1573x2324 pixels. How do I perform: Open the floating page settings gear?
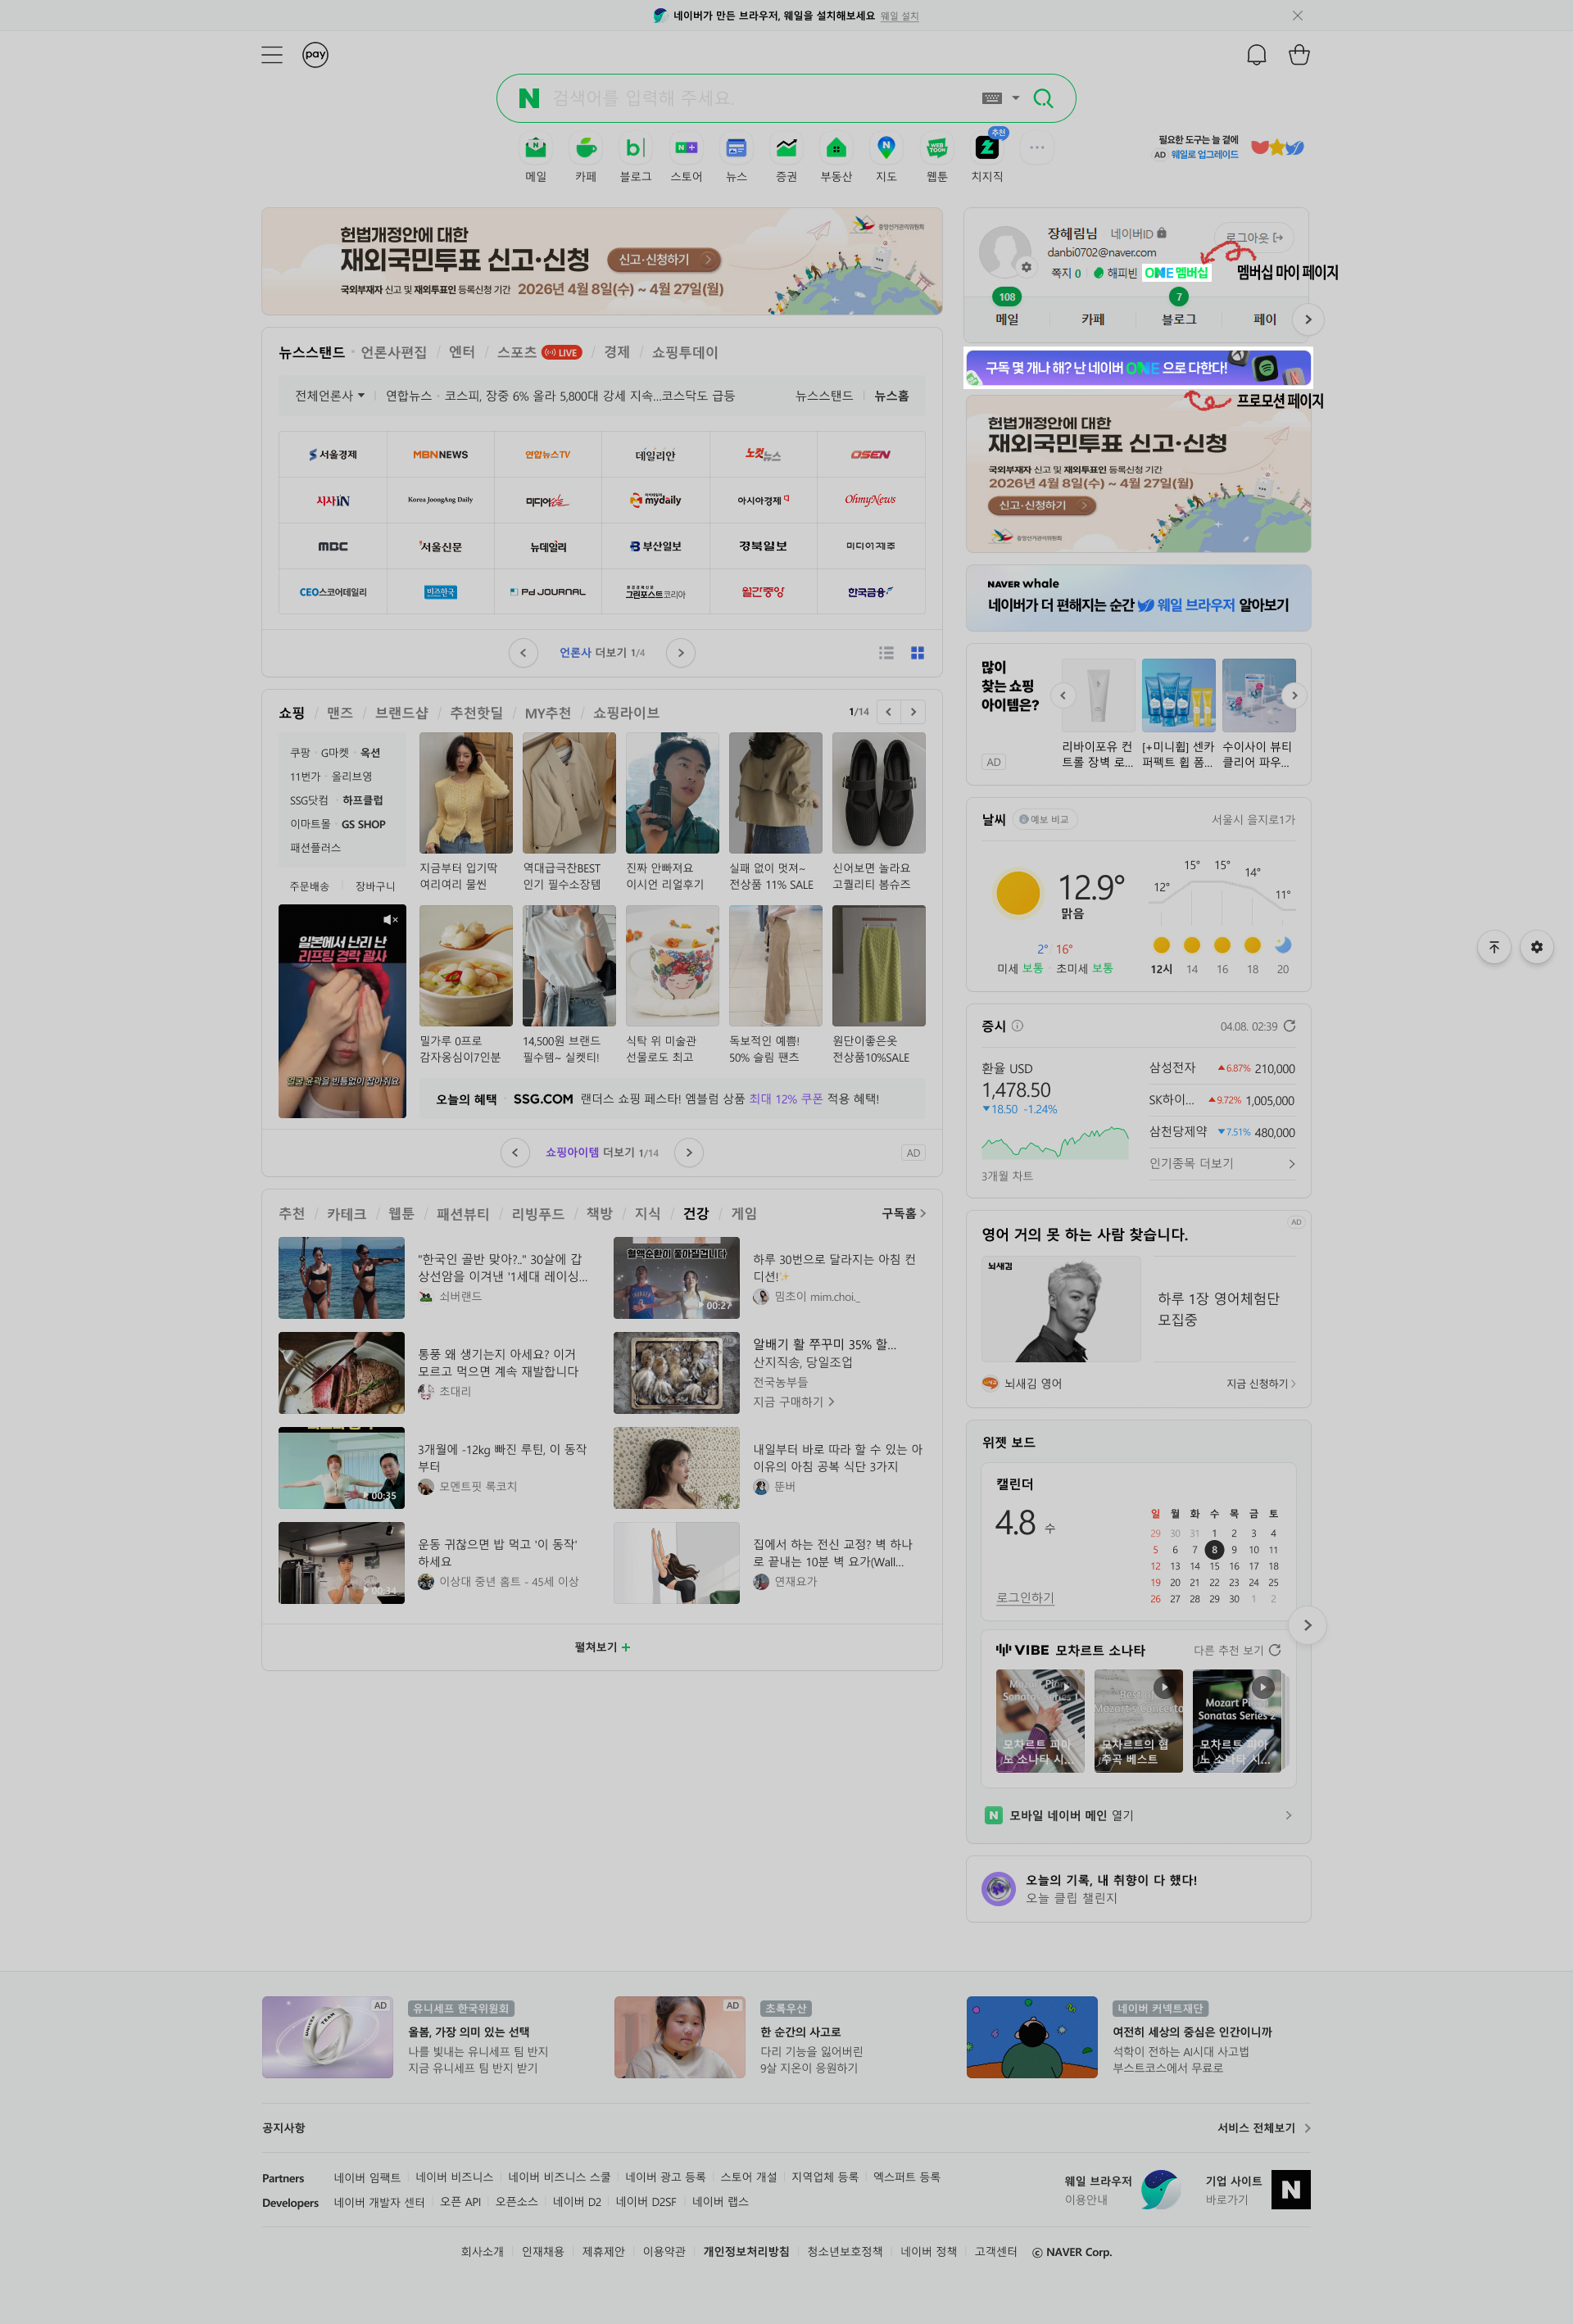point(1537,947)
